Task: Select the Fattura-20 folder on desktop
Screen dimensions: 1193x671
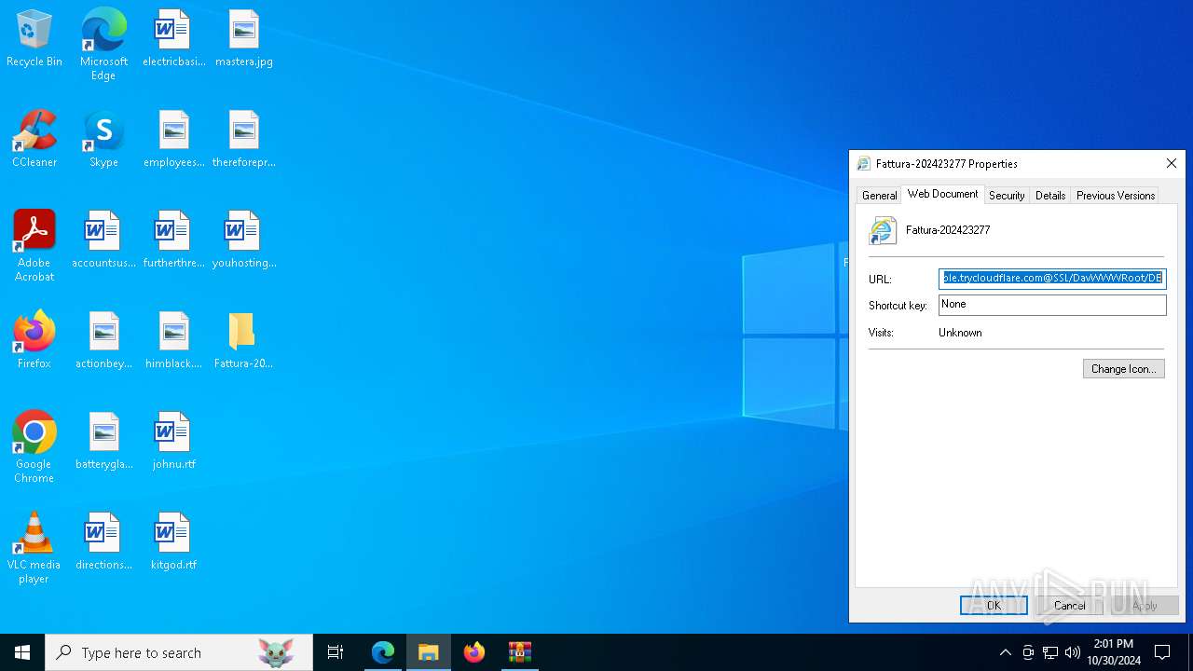Action: tap(243, 340)
